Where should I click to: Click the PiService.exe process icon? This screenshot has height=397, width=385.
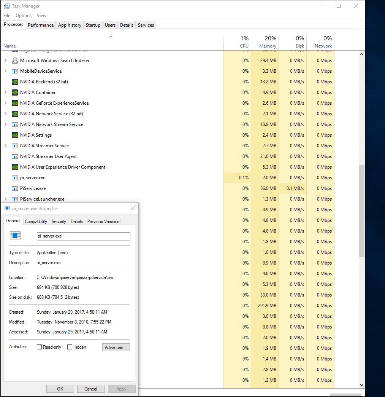coord(15,188)
